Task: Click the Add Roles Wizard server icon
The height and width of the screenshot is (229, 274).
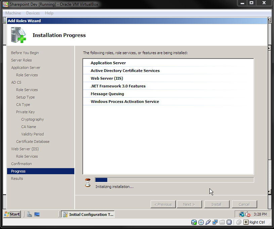Action: pos(18,35)
